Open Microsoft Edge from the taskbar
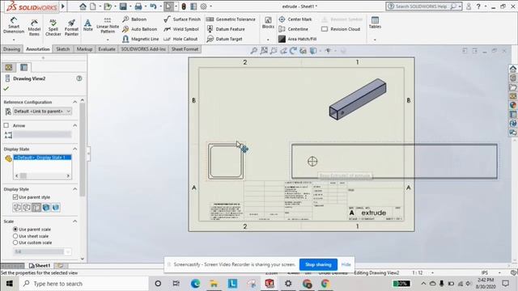The width and height of the screenshot is (518, 291). point(195,284)
